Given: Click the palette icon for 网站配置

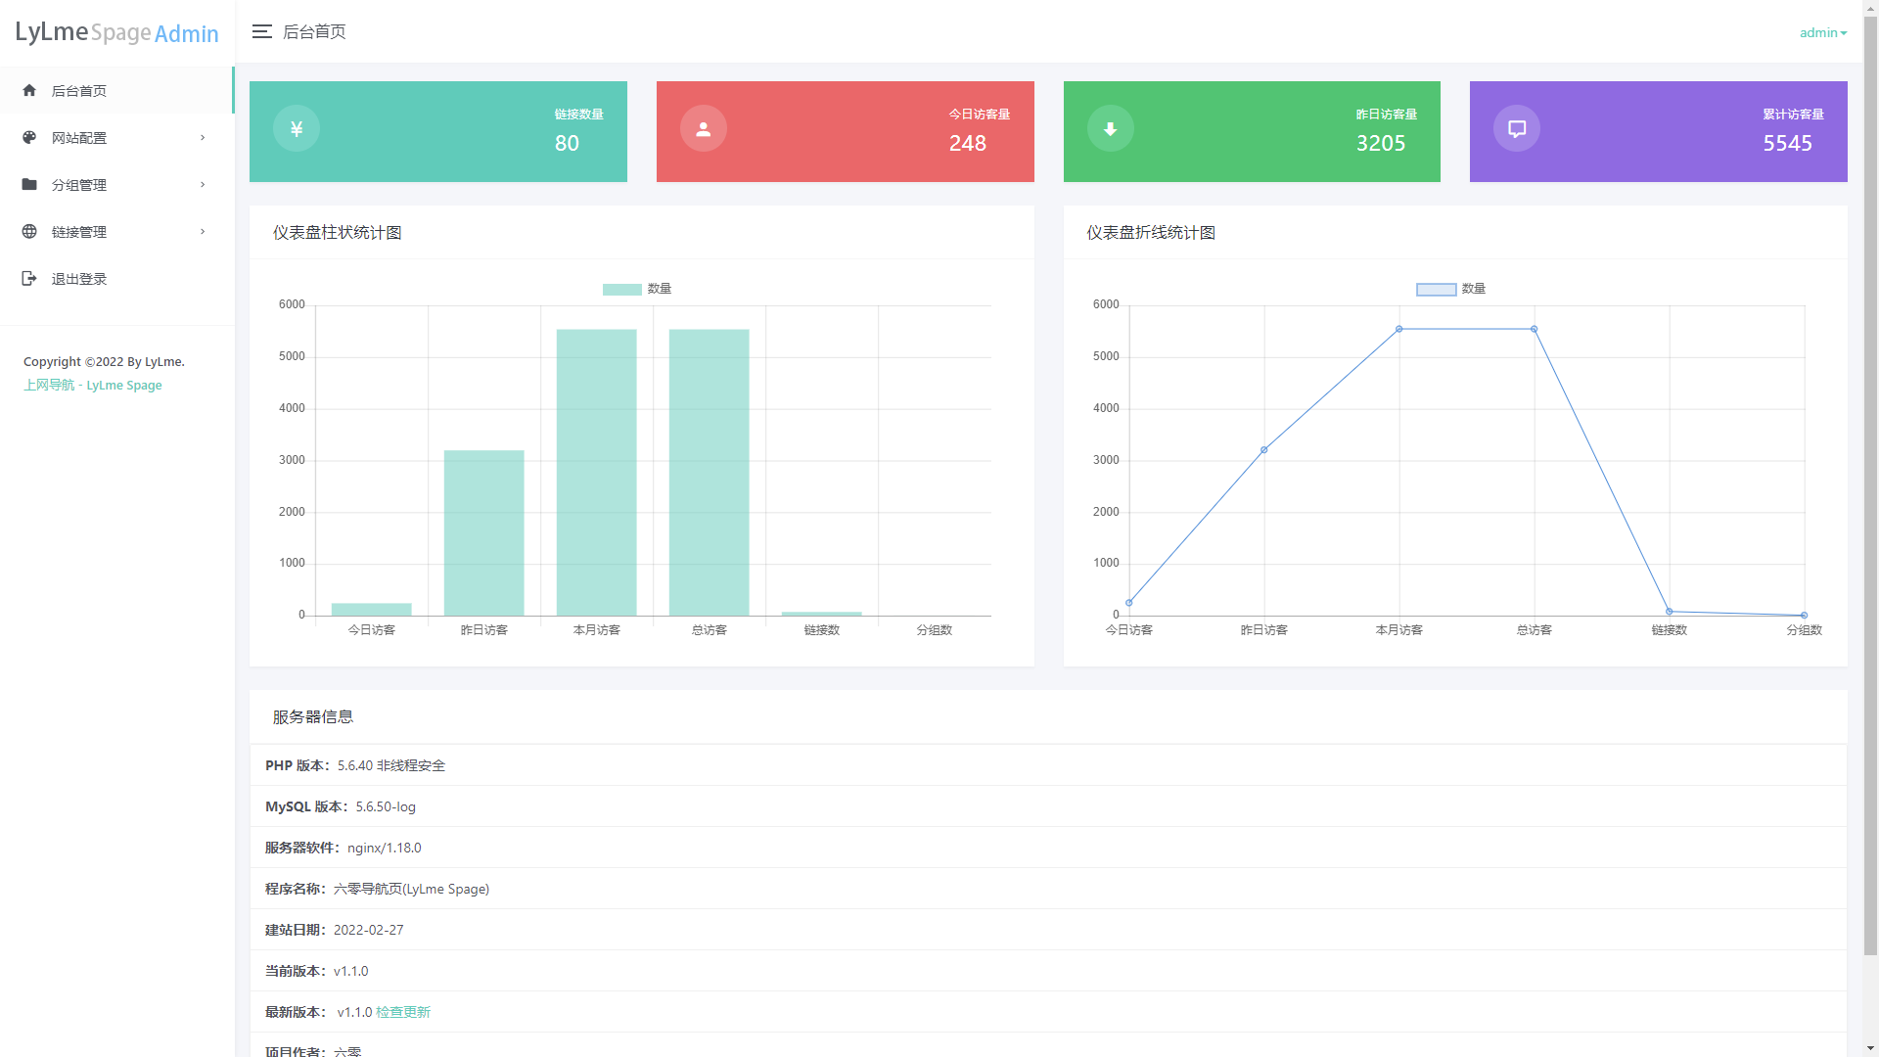Looking at the screenshot, I should click(x=29, y=138).
